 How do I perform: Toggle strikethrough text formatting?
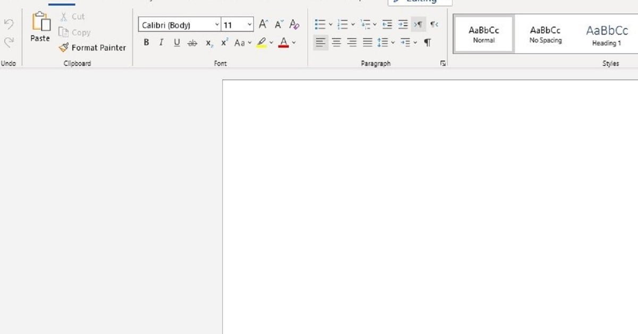click(x=192, y=43)
